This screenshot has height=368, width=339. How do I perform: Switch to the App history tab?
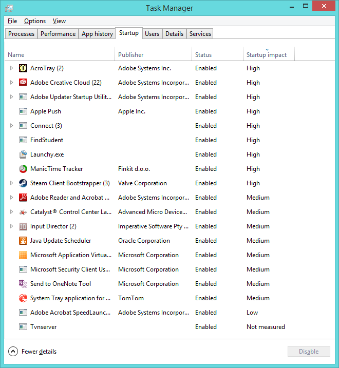[x=97, y=34]
